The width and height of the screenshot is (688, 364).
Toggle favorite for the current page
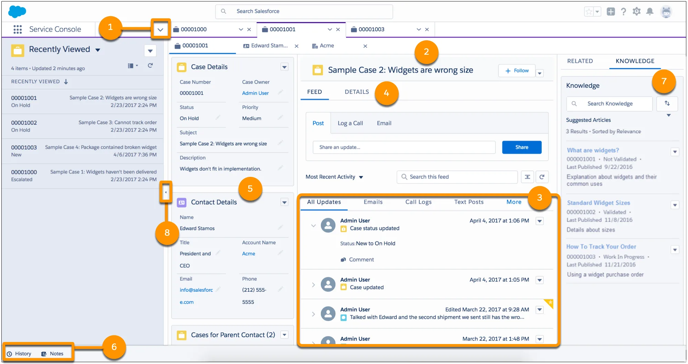point(588,11)
